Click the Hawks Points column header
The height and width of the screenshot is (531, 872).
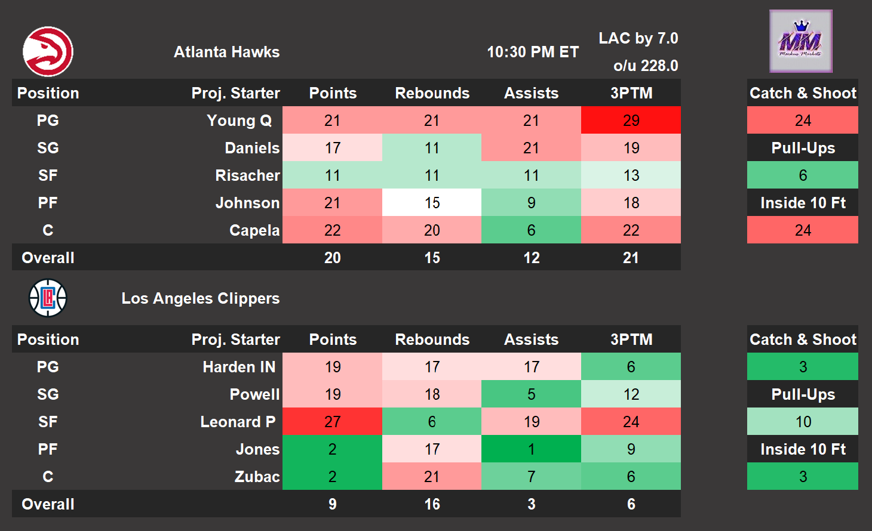pos(333,93)
